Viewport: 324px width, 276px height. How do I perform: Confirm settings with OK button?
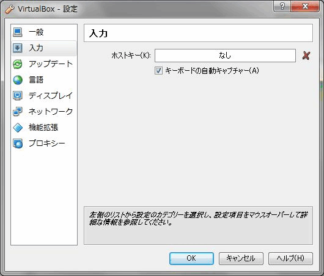pyautogui.click(x=191, y=258)
